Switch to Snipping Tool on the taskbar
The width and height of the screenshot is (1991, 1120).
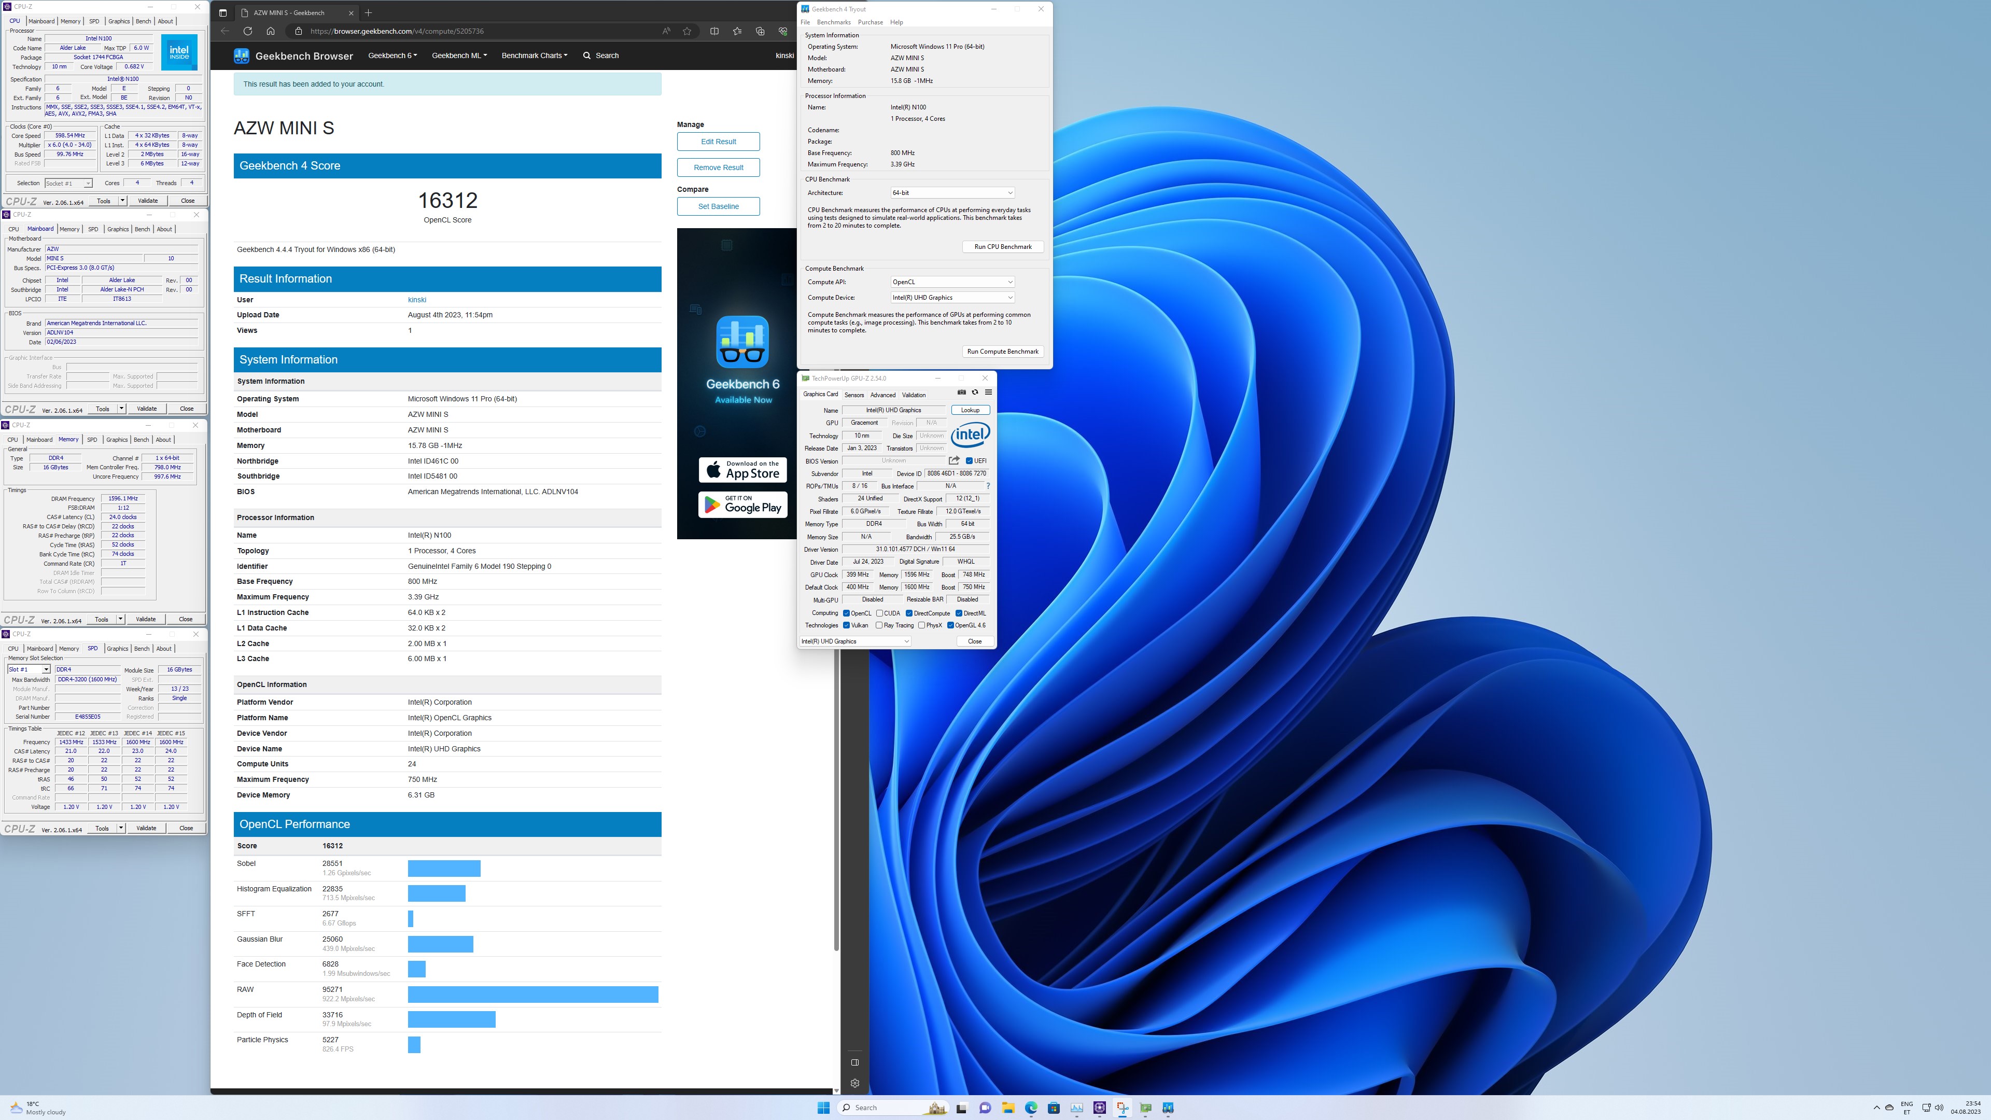pyautogui.click(x=1122, y=1108)
